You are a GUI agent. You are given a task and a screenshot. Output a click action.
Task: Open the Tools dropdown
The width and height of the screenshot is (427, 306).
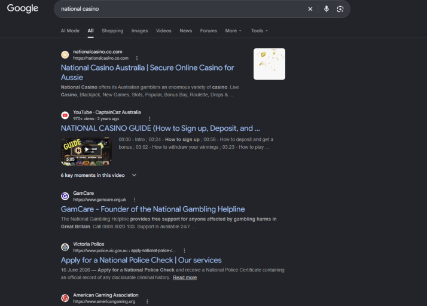click(x=260, y=30)
